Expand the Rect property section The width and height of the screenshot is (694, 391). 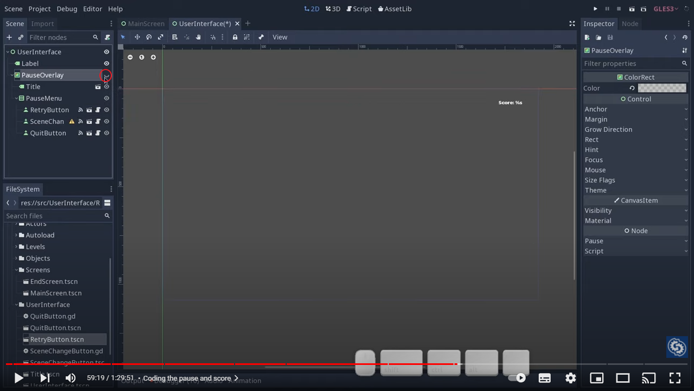coord(635,140)
